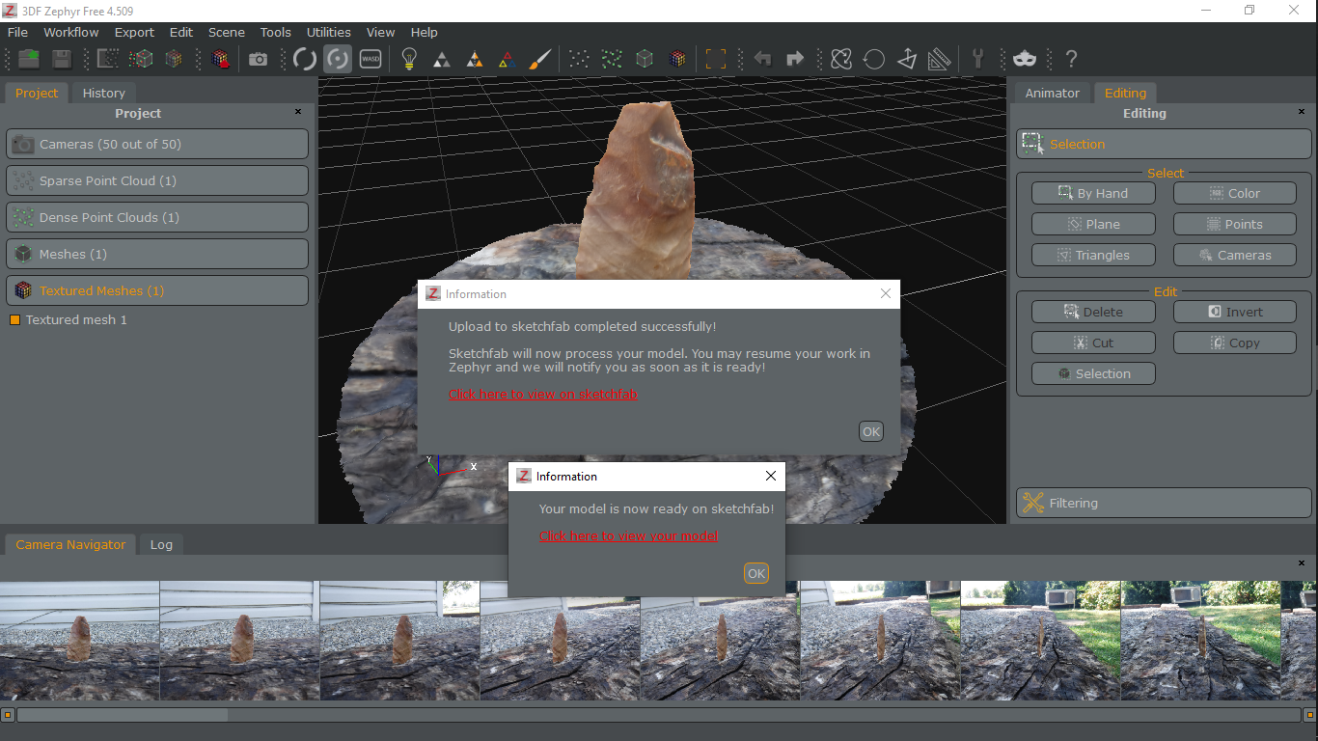Click the masquerade mask tool icon
This screenshot has height=741, width=1318.
(1025, 59)
